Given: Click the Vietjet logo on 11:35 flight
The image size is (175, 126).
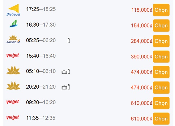Looking at the screenshot, I should (x=13, y=118).
